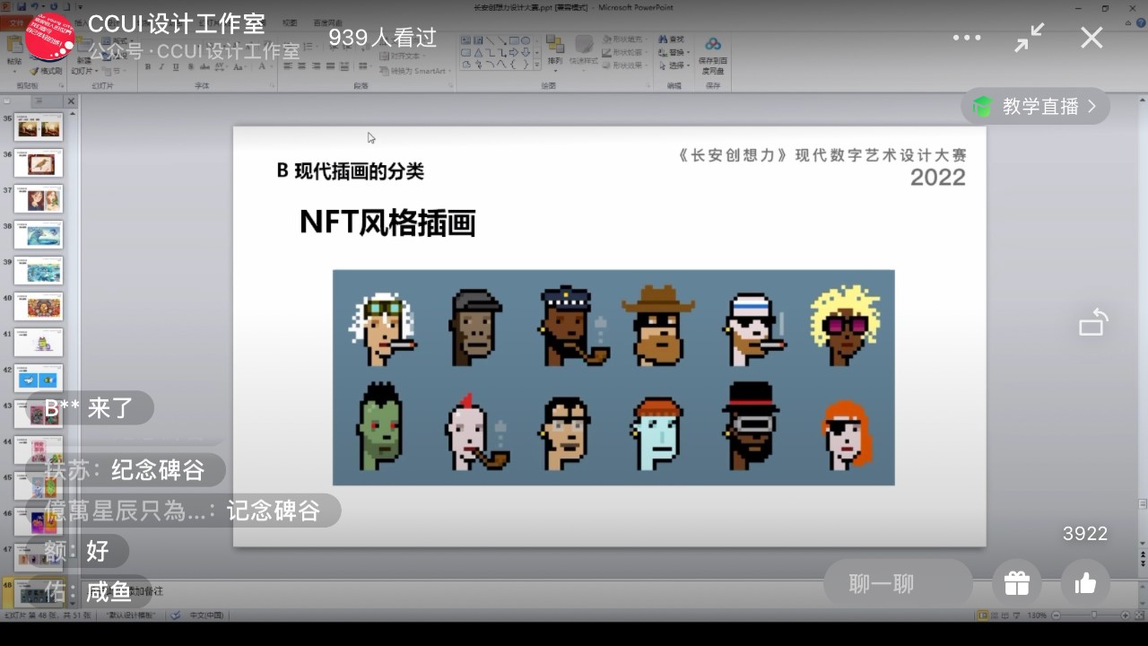Select slide 37 thumbnail
1148x646 pixels.
click(39, 199)
